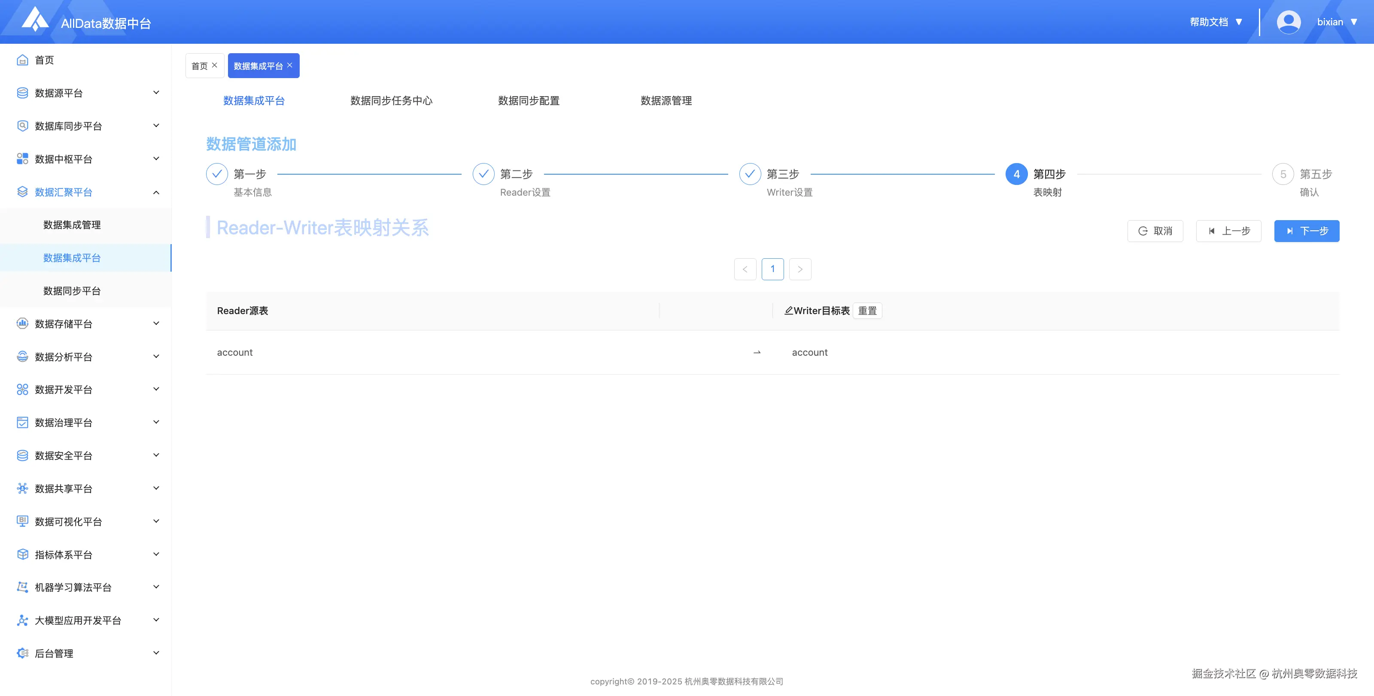Select the 机器学习算法平台 icon

pyautogui.click(x=22, y=587)
